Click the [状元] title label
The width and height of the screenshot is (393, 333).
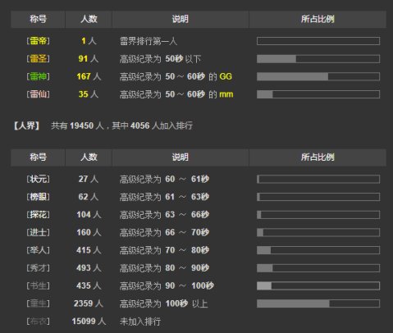point(39,179)
